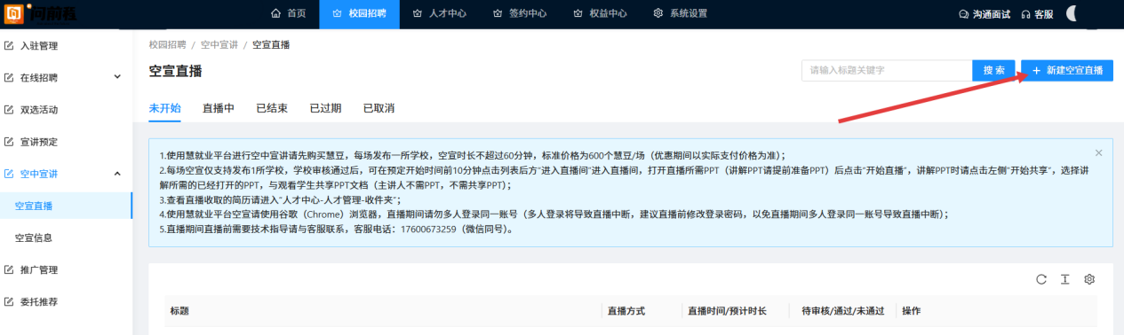Viewport: 1124px width, 335px height.
Task: Click the 委托推荐 sidebar edit icon
Action: 9,301
